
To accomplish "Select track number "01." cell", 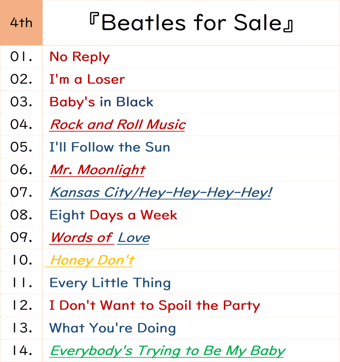I will click(x=21, y=57).
